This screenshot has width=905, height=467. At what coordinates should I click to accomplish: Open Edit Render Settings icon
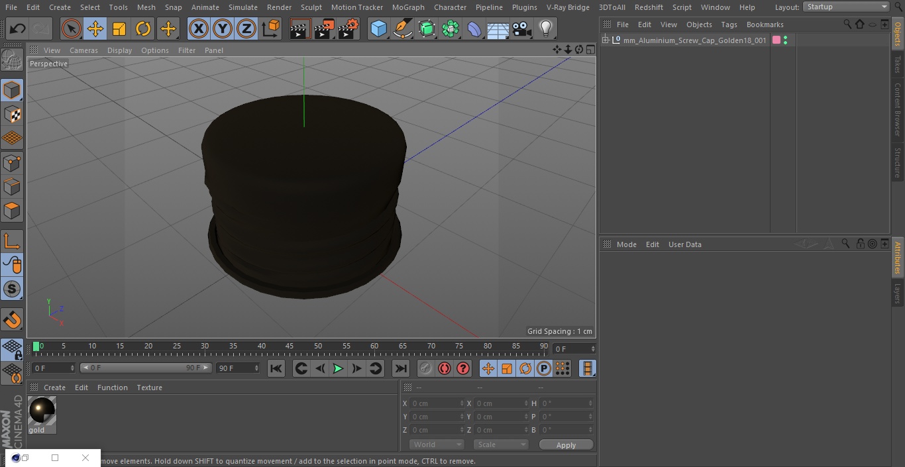[x=348, y=28]
